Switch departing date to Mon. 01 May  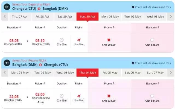(x=110, y=17)
